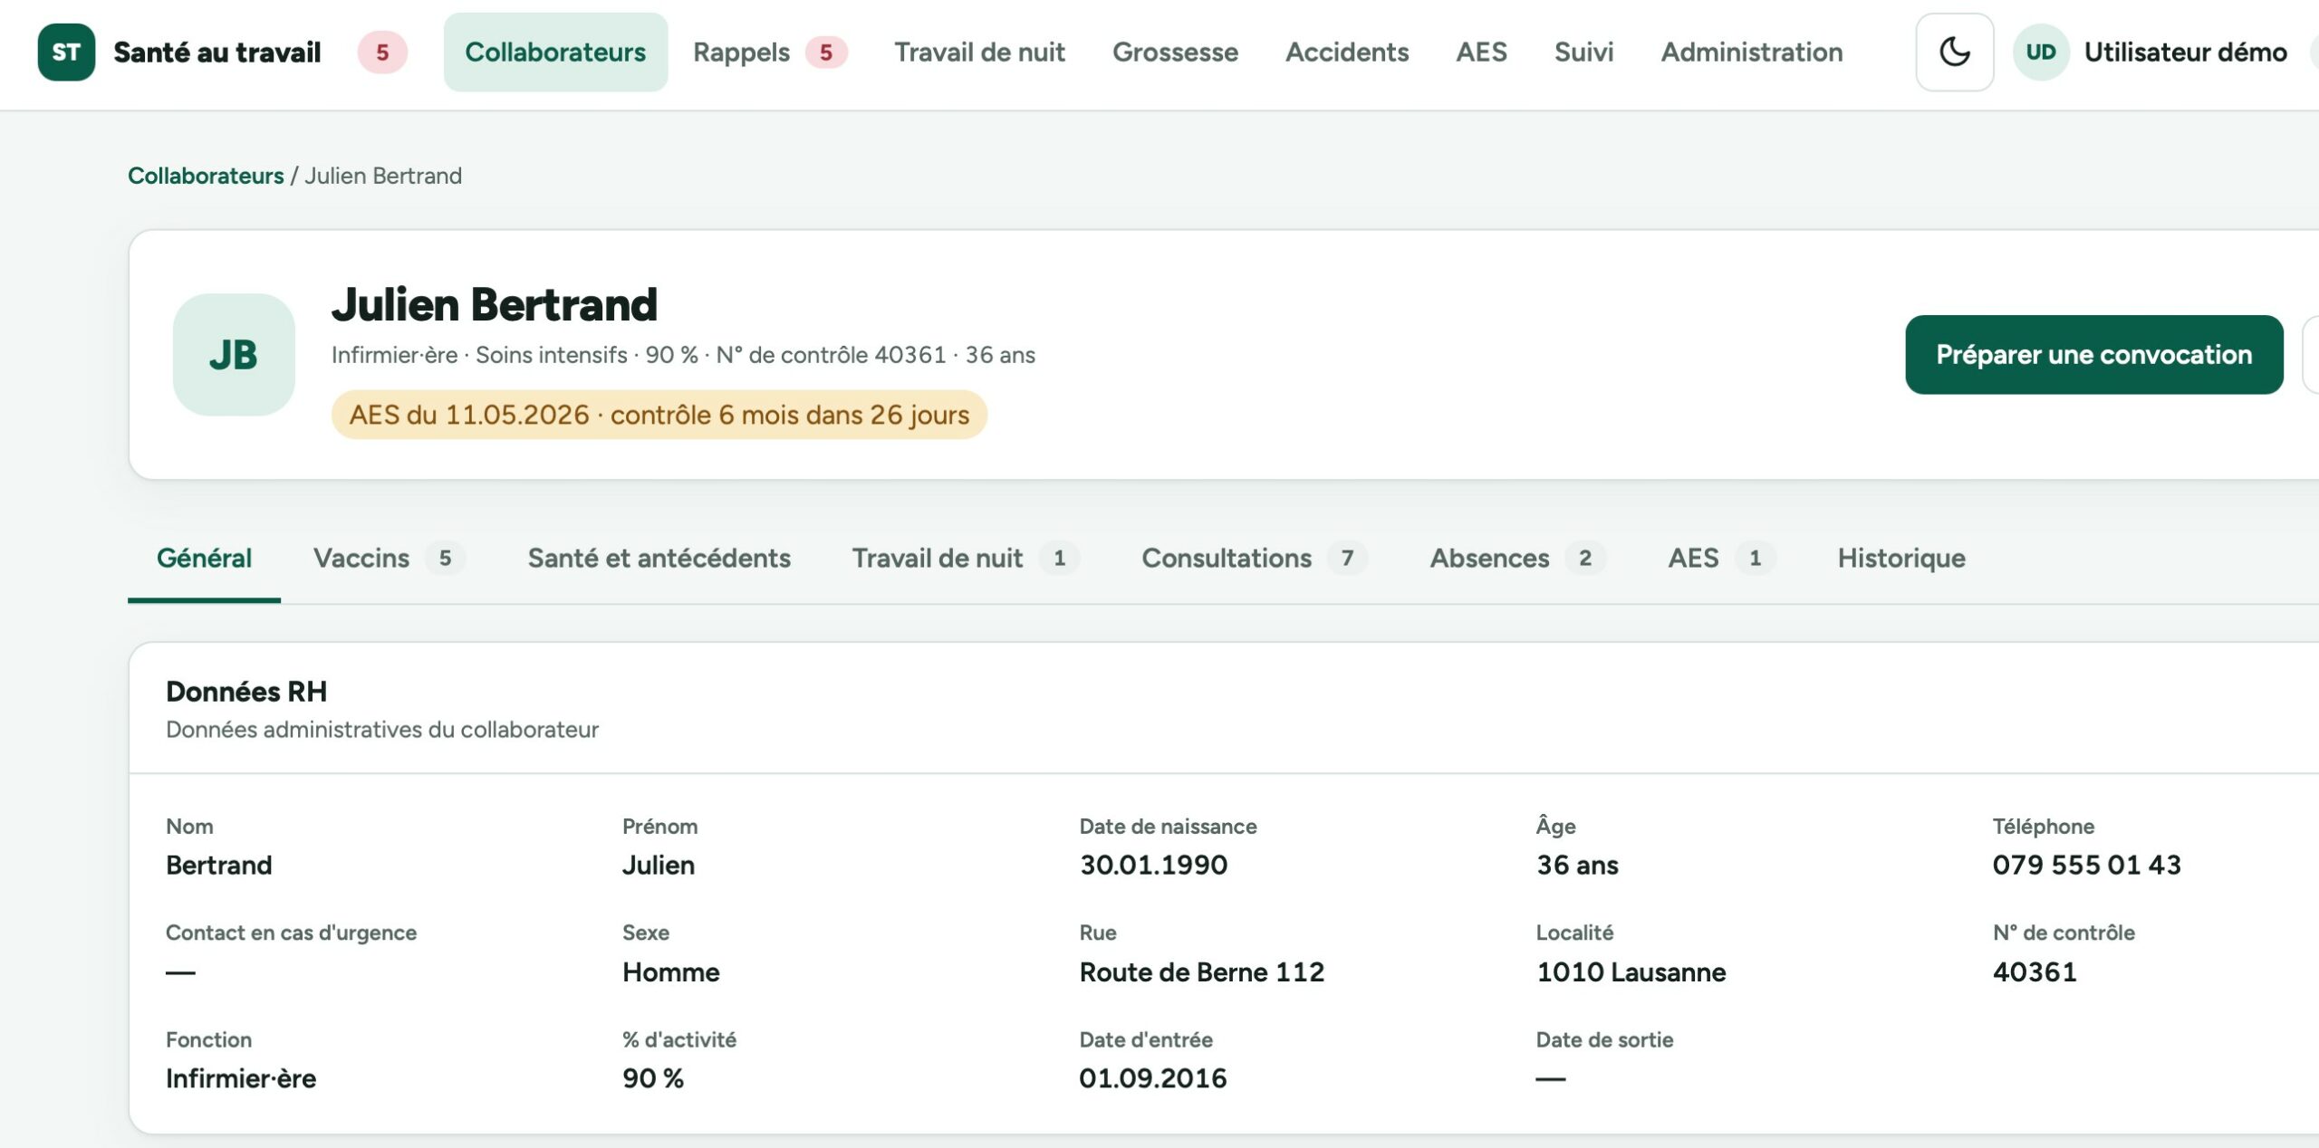2319x1148 pixels.
Task: Click the control number value 40361
Action: [x=2035, y=971]
